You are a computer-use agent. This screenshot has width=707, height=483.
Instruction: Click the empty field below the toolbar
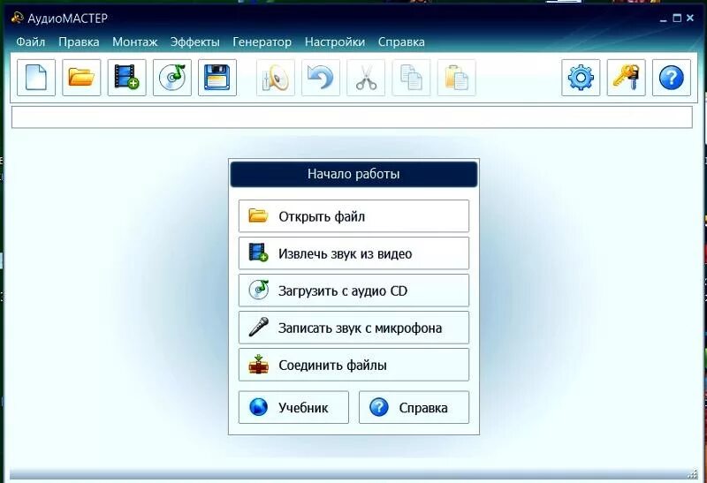[352, 117]
